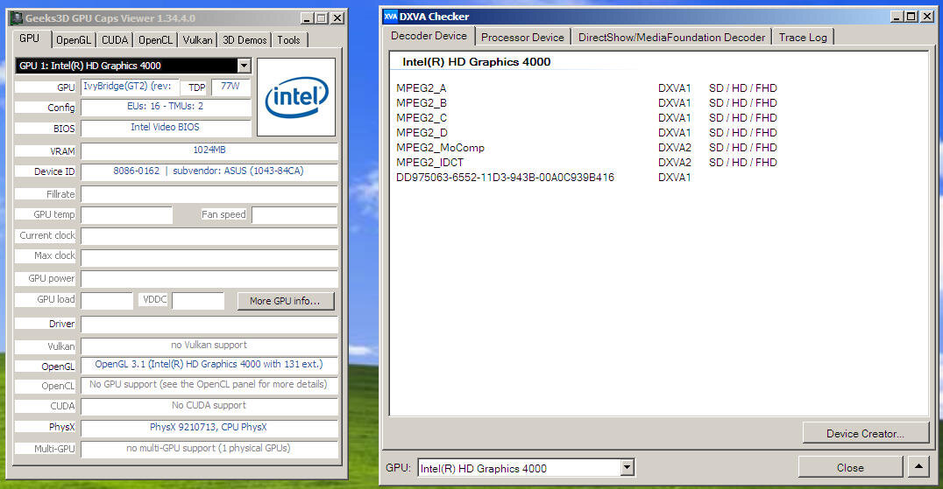The width and height of the screenshot is (943, 489).
Task: Select the DD975063-6552-11D3-943B-00A0C939B416 row
Action: pyautogui.click(x=543, y=178)
